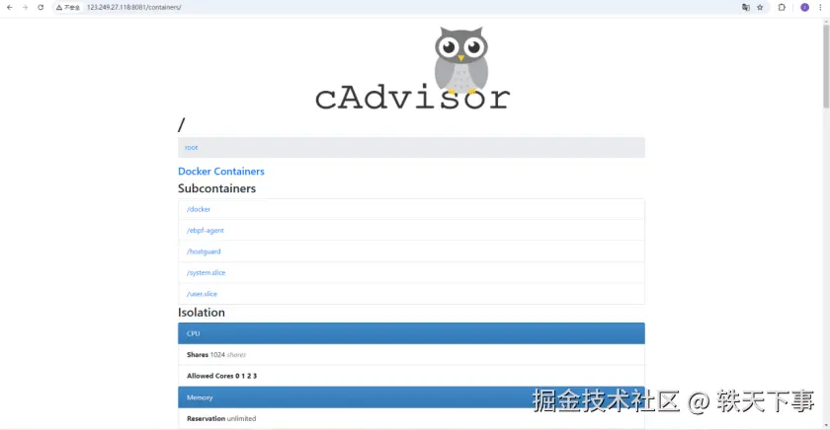Click the browser forward arrow
The image size is (830, 430).
[25, 7]
